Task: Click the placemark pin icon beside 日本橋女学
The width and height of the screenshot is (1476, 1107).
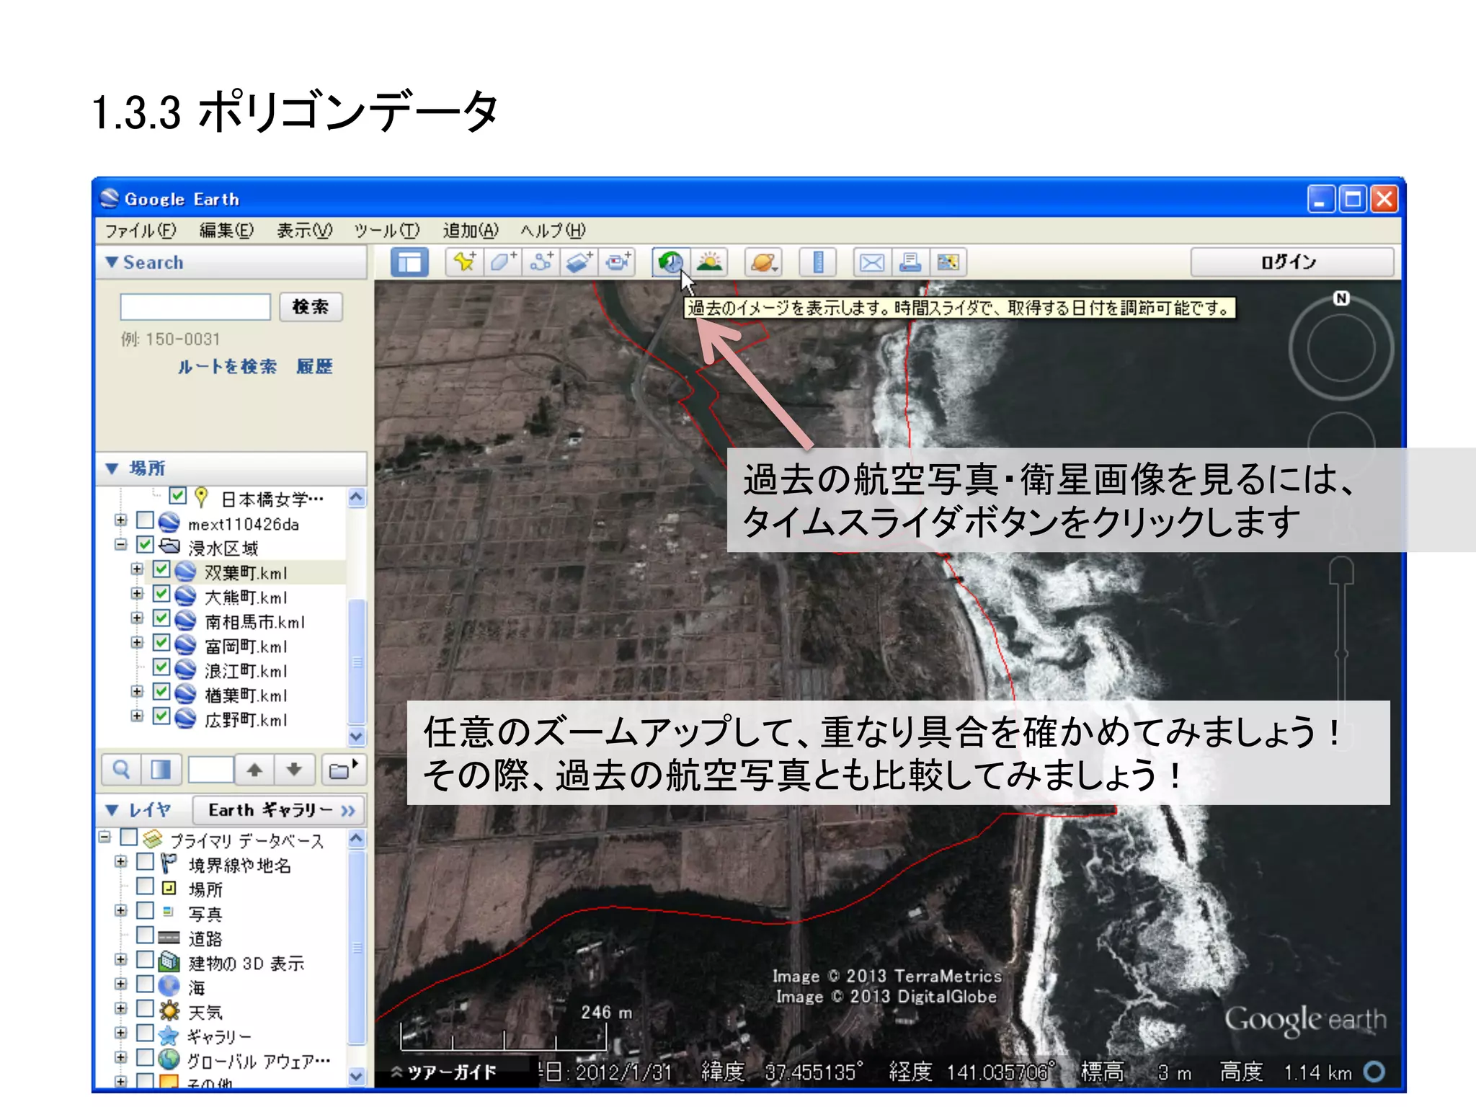Action: click(201, 497)
